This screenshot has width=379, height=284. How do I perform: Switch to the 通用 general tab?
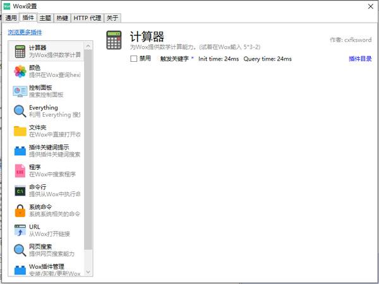11,18
